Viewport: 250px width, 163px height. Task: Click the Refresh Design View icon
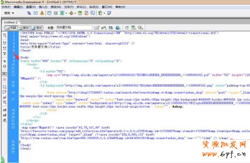(x=127, y=28)
